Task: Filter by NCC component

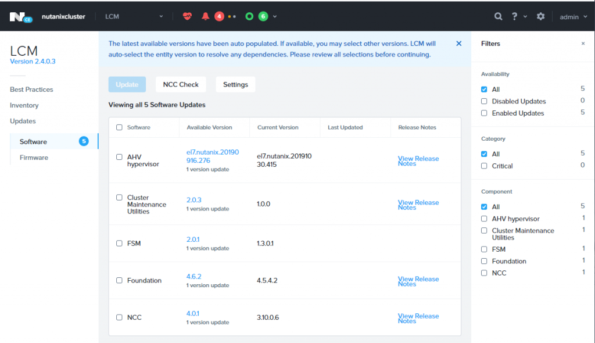Action: click(484, 273)
